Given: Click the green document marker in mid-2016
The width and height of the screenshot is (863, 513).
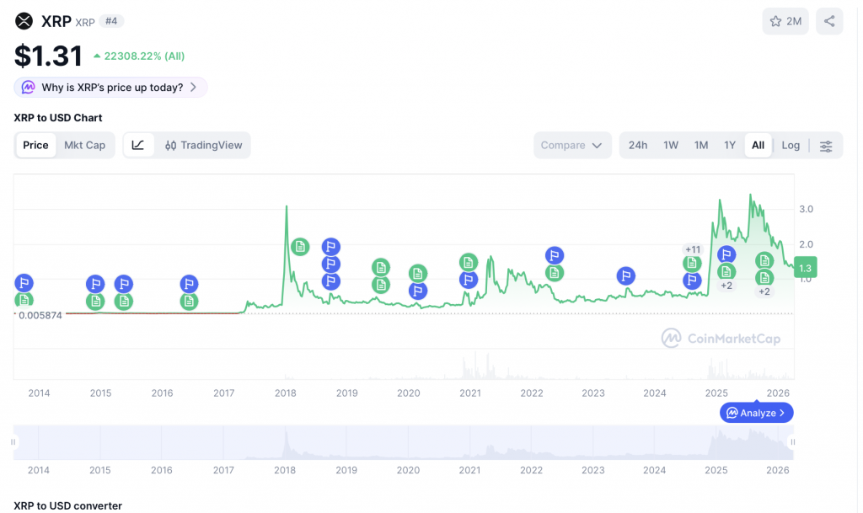Looking at the screenshot, I should click(x=189, y=302).
